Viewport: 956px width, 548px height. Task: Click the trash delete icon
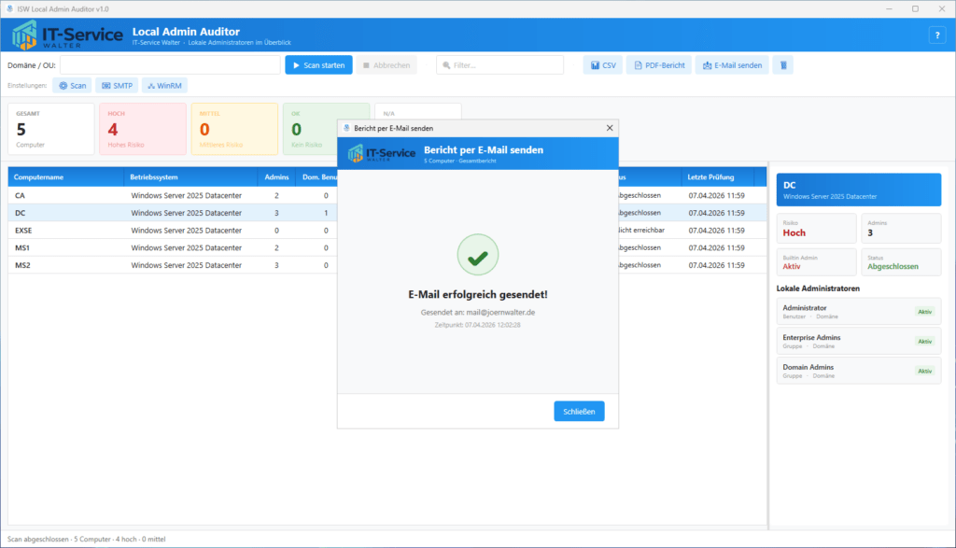(783, 64)
